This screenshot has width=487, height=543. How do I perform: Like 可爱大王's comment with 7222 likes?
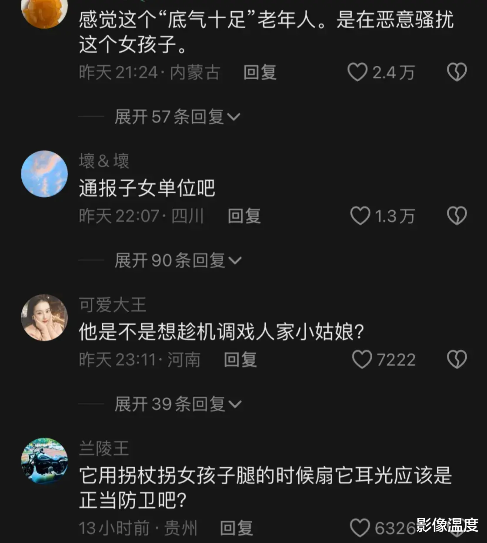(362, 360)
